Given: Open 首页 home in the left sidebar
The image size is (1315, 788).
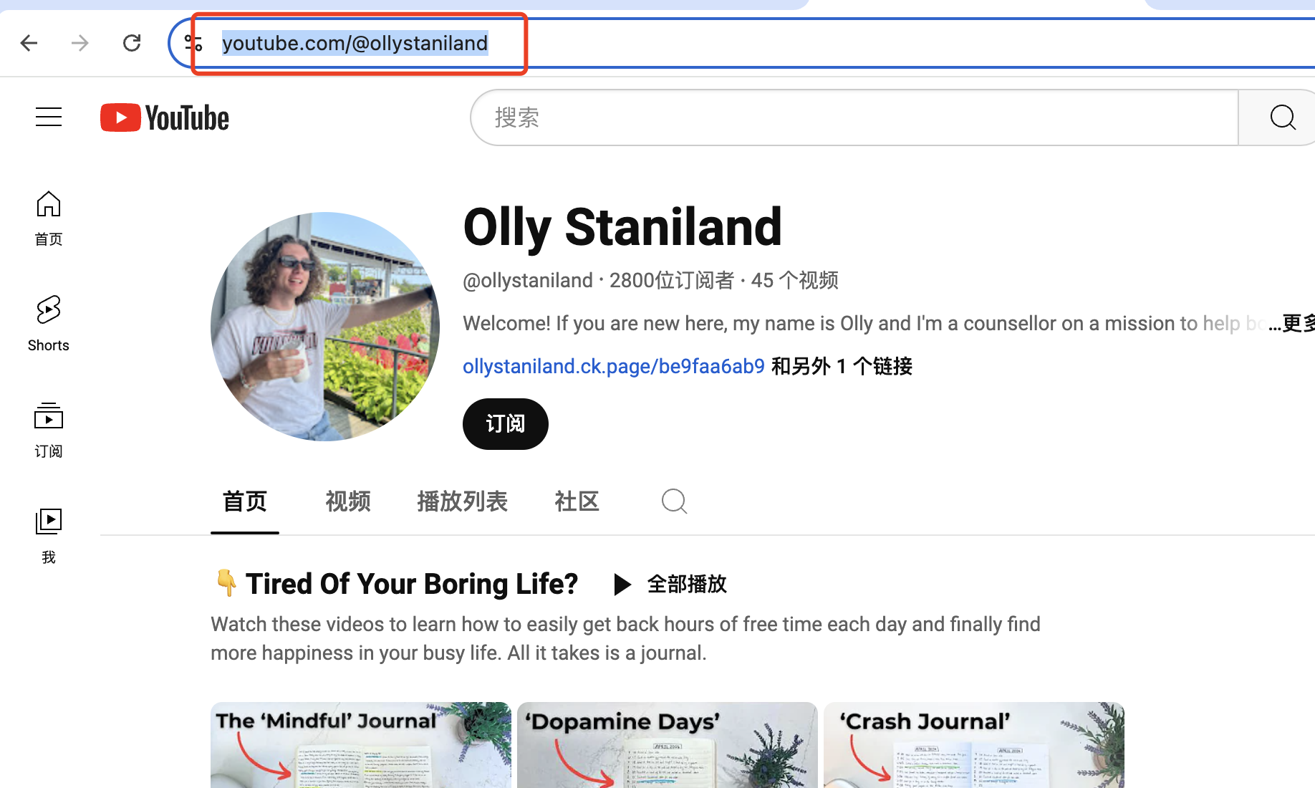Looking at the screenshot, I should point(49,218).
